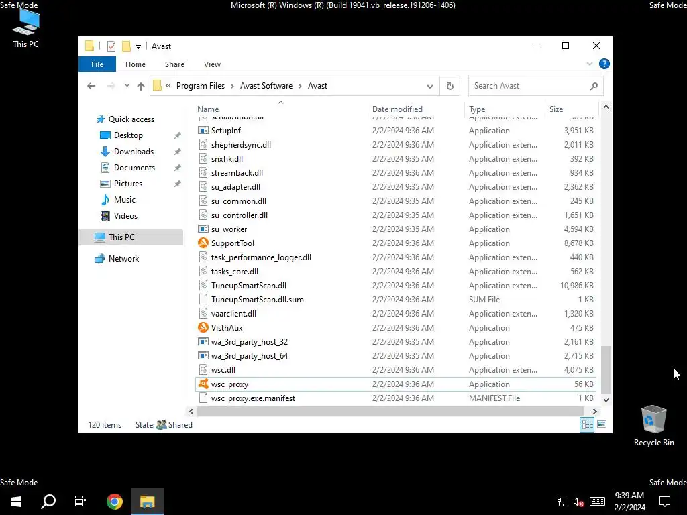Switch to large icons view in status bar
Screen dimensions: 687x515
(602, 424)
